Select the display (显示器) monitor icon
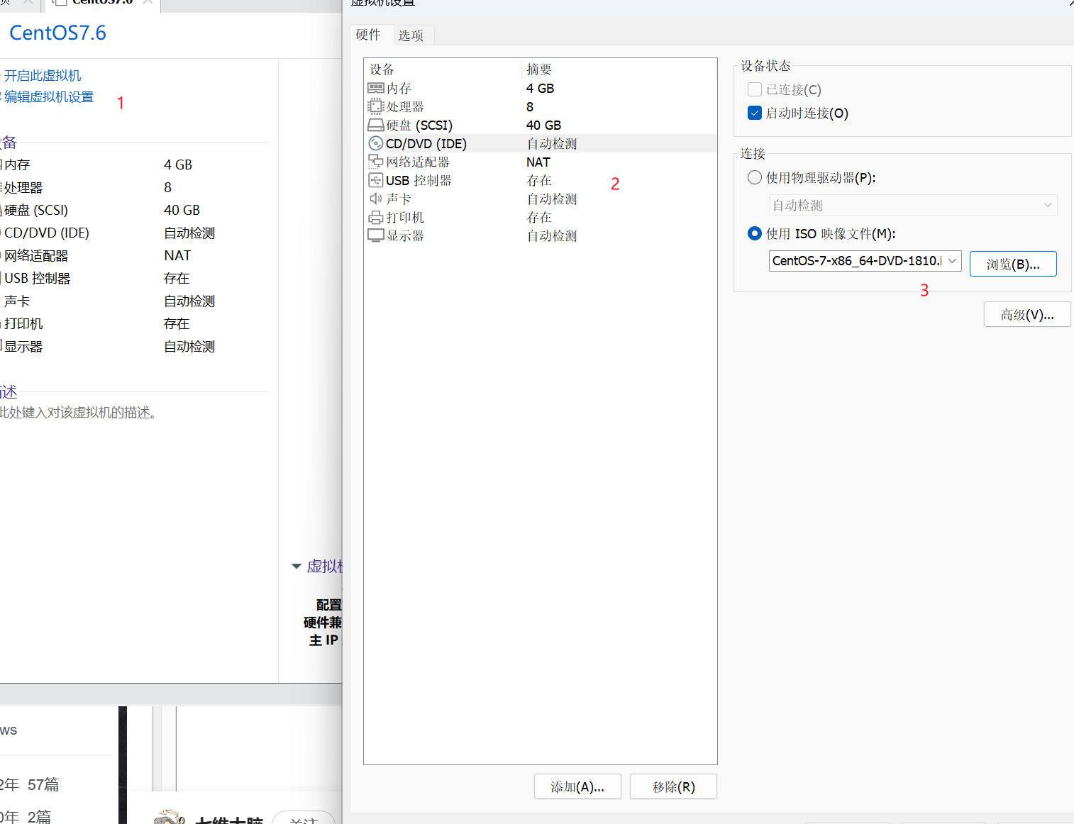 pyautogui.click(x=375, y=235)
